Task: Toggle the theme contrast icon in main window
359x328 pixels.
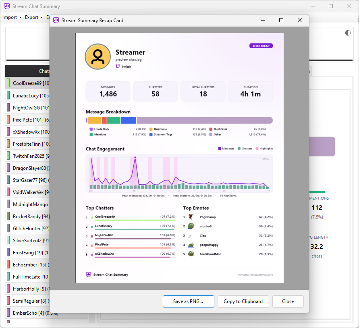Action: (x=348, y=33)
